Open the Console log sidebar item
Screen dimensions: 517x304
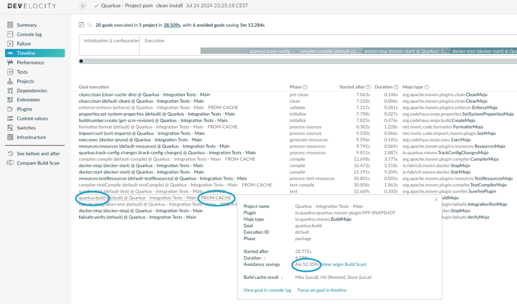click(29, 34)
